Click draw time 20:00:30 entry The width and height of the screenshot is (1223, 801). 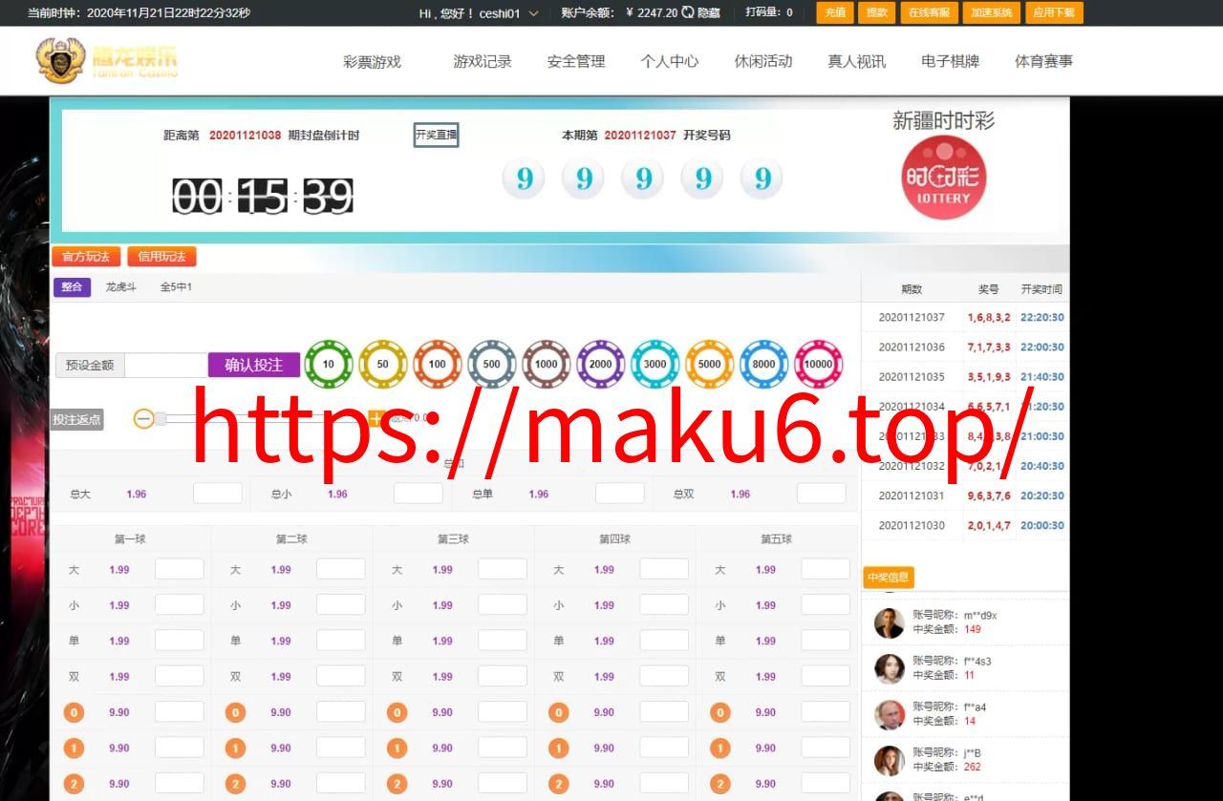click(1042, 525)
